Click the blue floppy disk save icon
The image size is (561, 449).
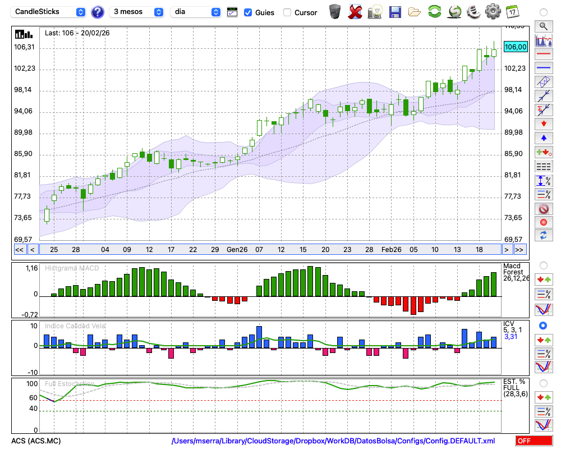pyautogui.click(x=395, y=11)
